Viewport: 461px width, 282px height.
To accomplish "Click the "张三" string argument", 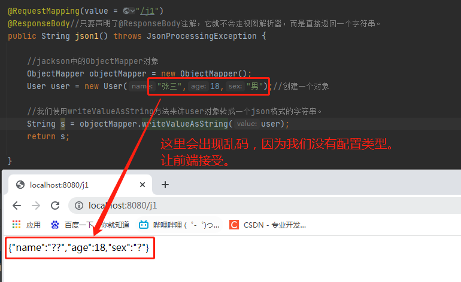I will point(169,86).
